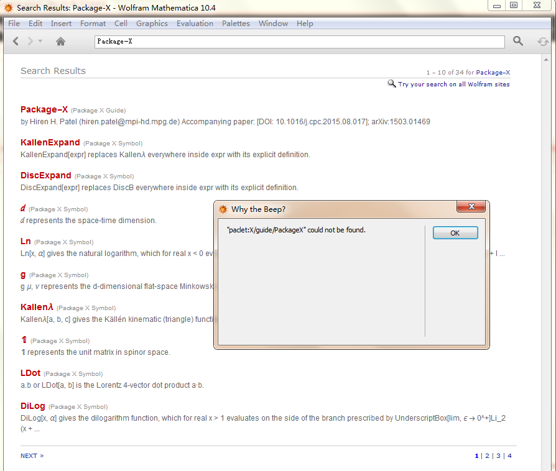
Task: Open the g symbol result
Action: point(23,275)
